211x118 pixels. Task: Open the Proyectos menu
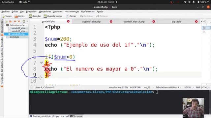pyautogui.click(x=31, y=11)
